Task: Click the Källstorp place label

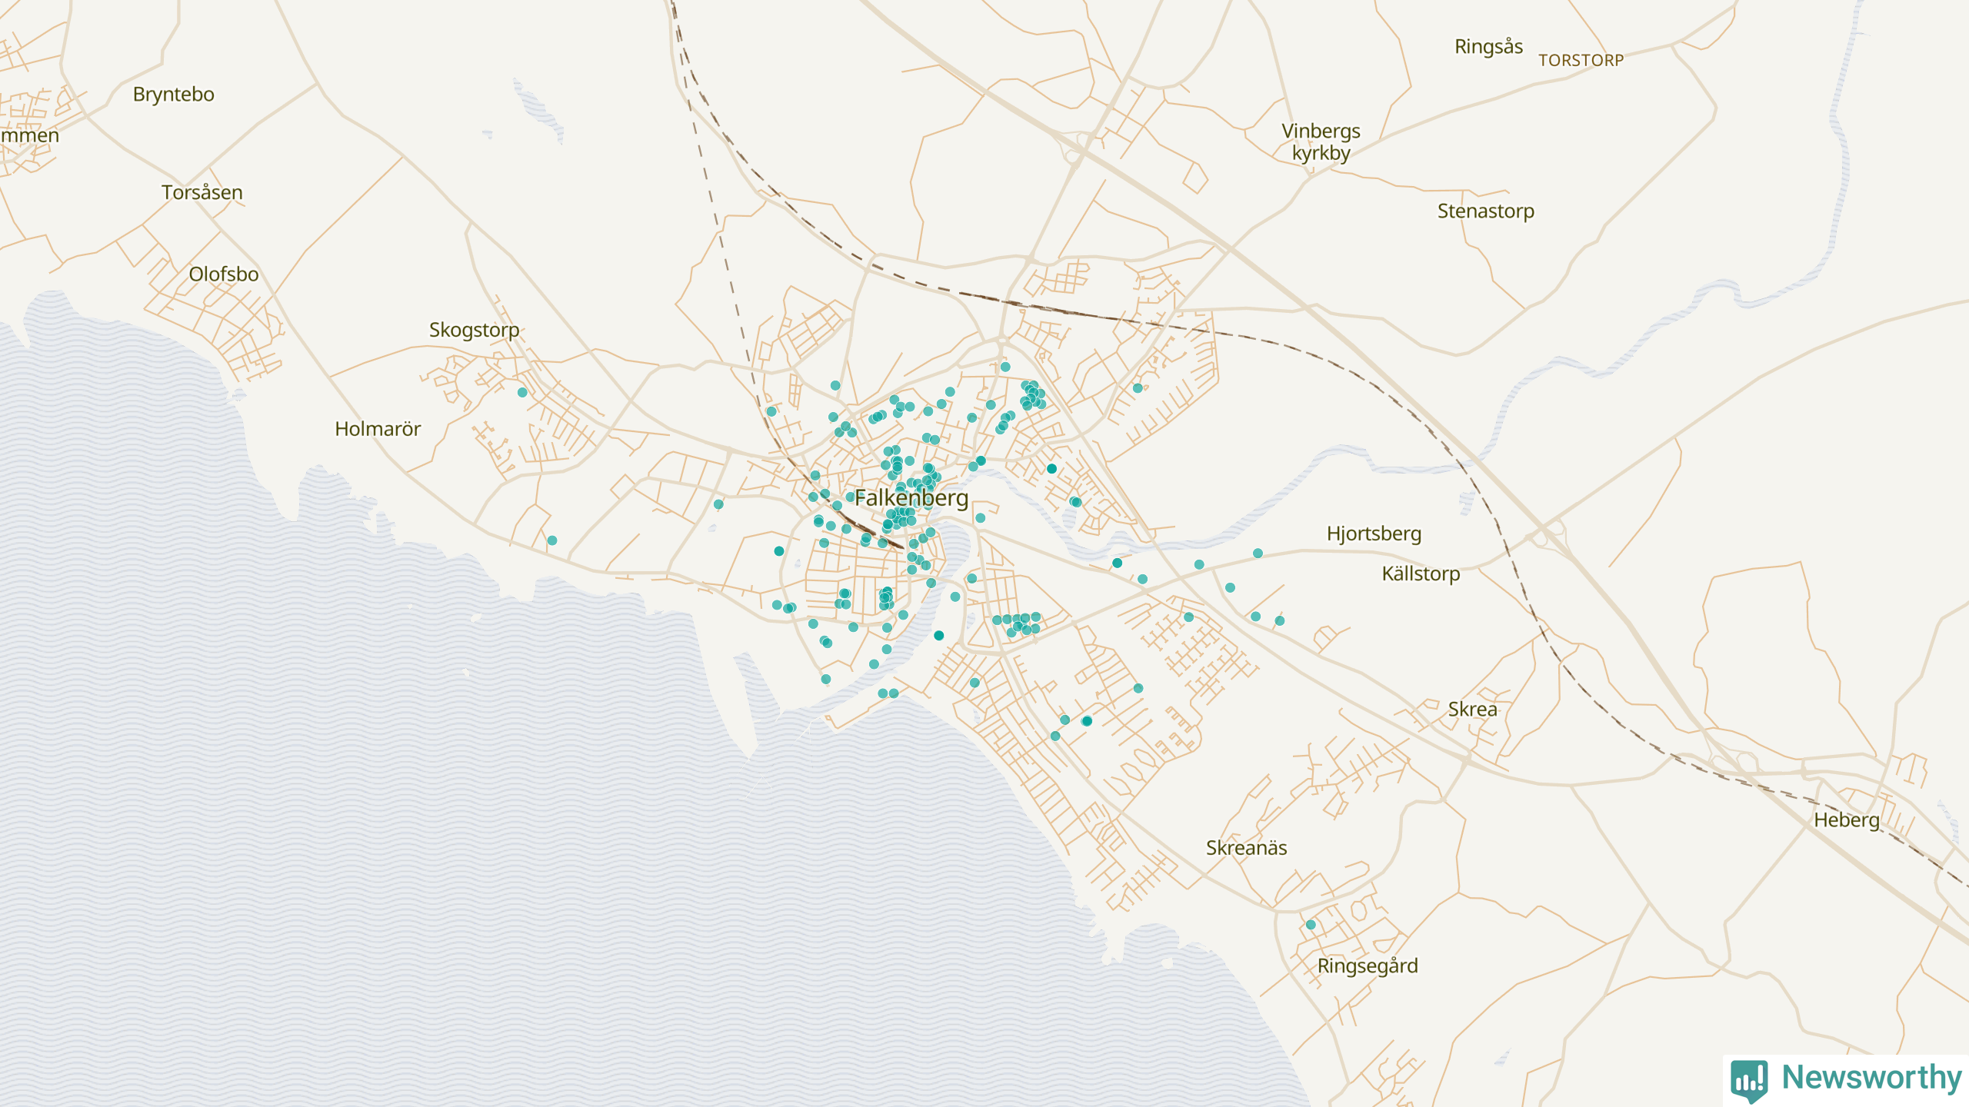Action: coord(1420,574)
